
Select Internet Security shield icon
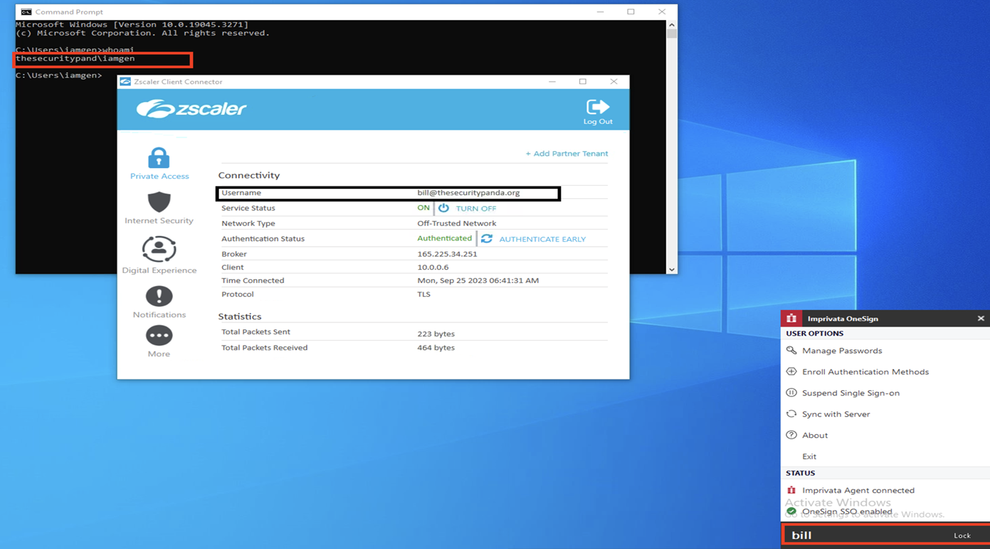click(x=159, y=202)
